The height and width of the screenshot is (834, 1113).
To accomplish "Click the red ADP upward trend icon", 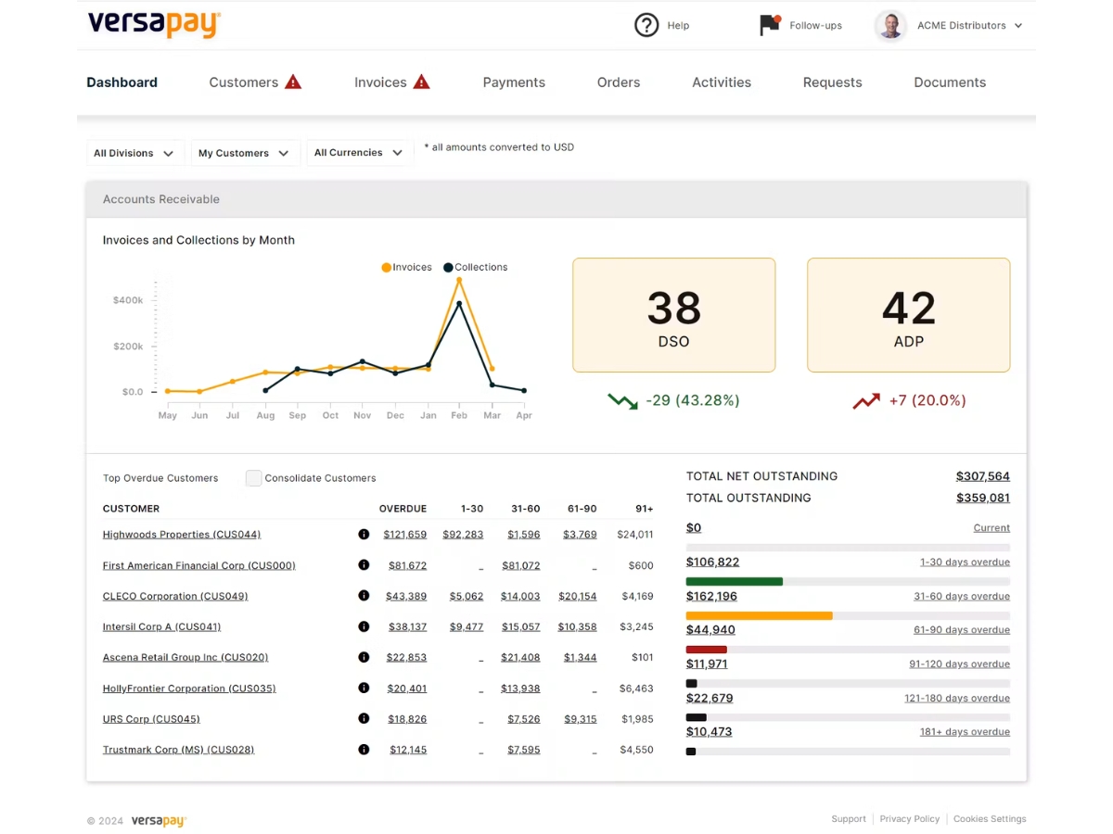I will point(866,400).
